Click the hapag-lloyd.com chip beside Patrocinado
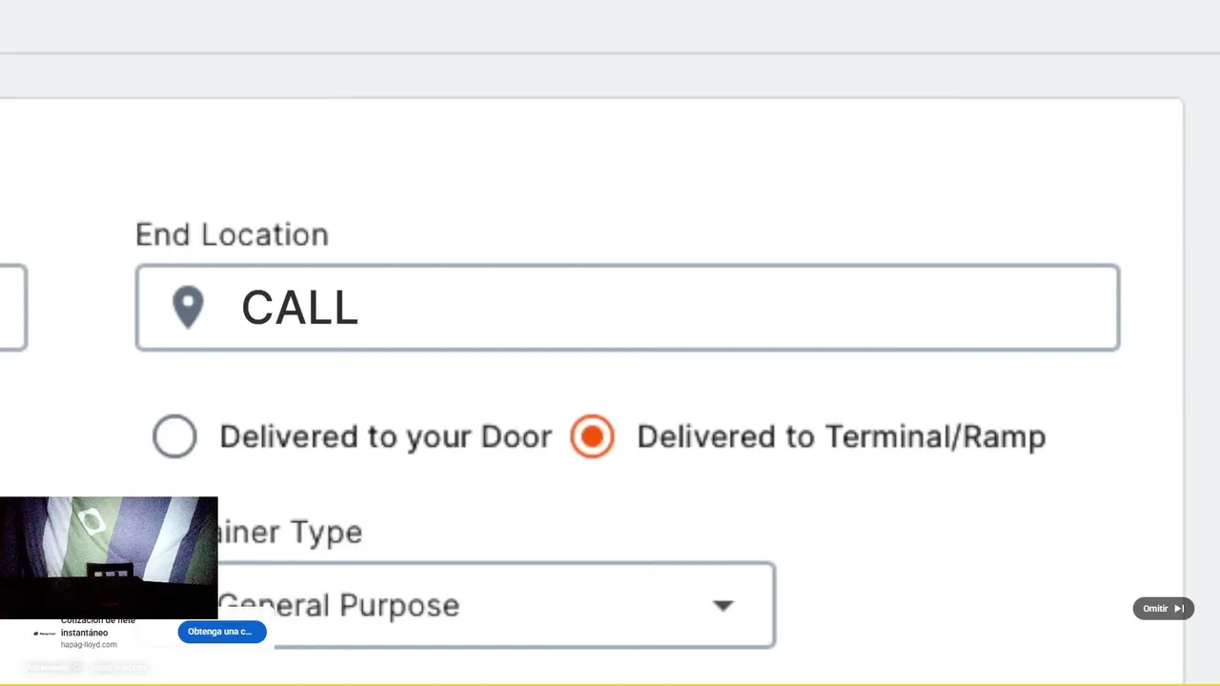The height and width of the screenshot is (686, 1220). pyautogui.click(x=118, y=668)
